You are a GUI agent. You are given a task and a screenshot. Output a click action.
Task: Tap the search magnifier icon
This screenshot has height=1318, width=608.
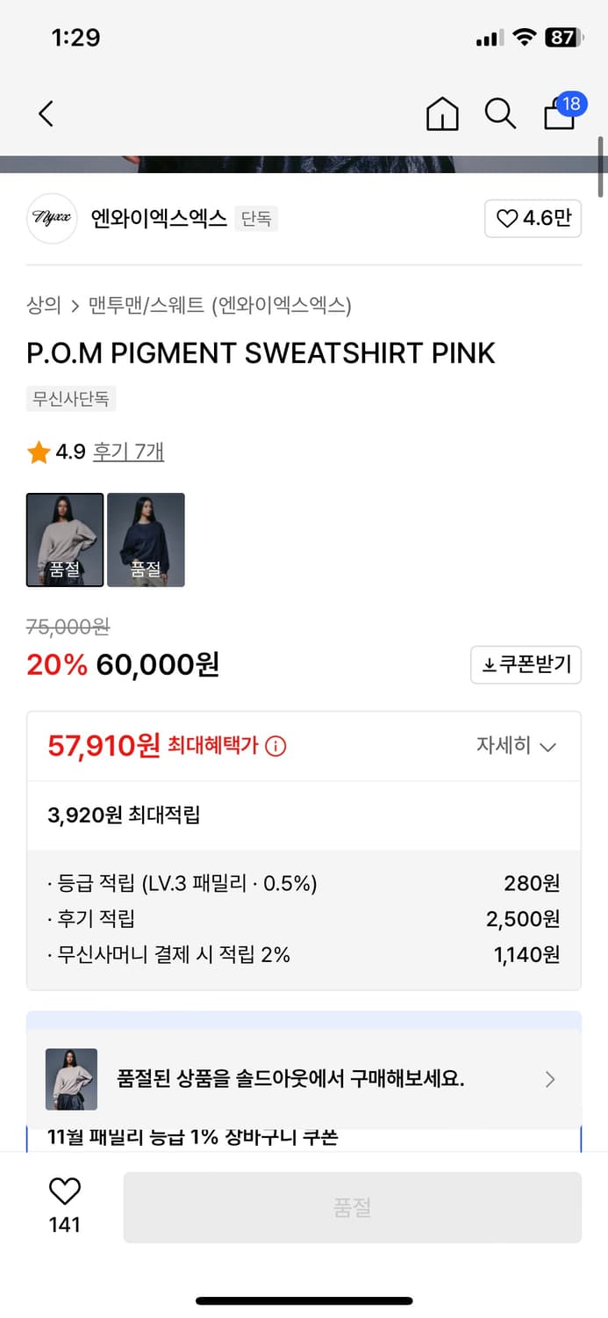(x=500, y=113)
